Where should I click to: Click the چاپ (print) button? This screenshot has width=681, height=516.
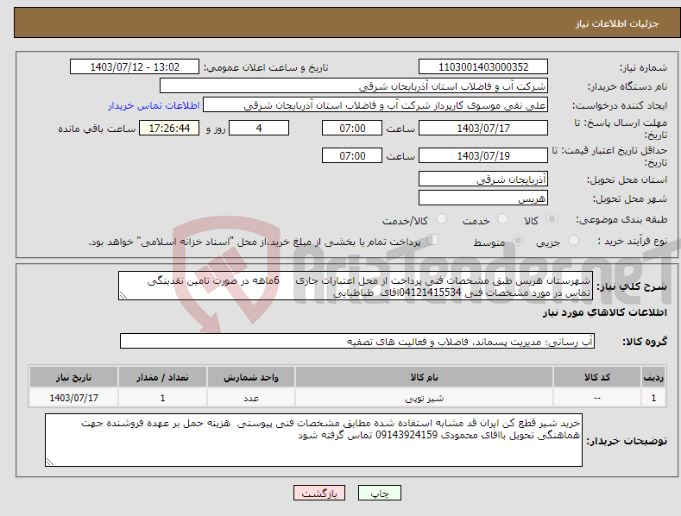[x=379, y=494]
